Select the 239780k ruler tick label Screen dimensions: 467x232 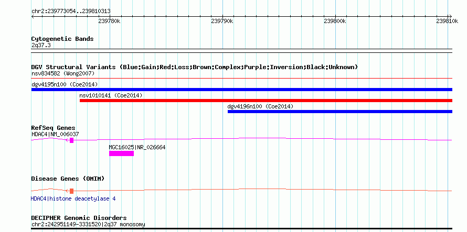tap(109, 21)
